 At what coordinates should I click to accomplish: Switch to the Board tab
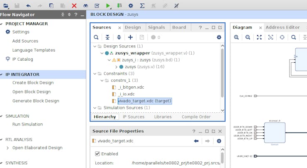(179, 27)
